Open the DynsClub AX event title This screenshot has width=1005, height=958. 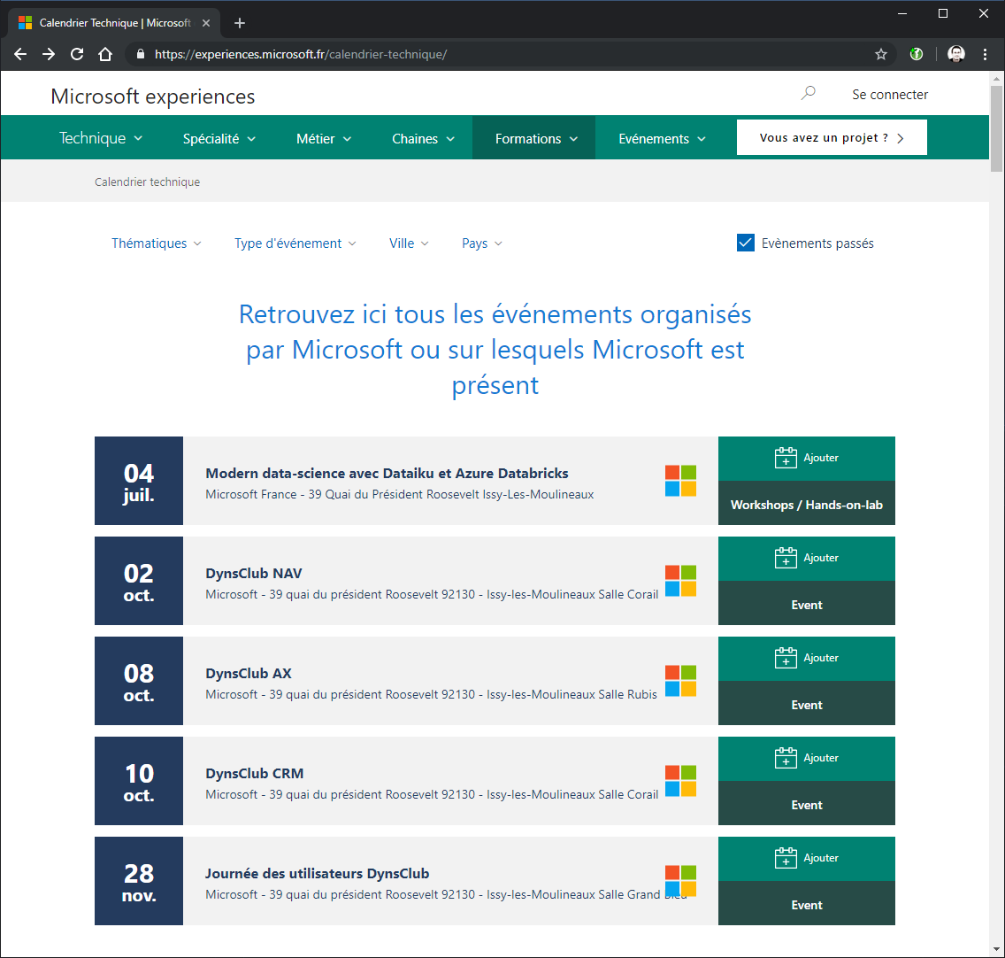click(x=248, y=674)
